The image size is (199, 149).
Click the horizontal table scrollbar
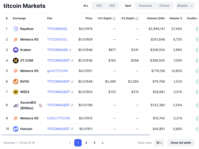pos(75,135)
